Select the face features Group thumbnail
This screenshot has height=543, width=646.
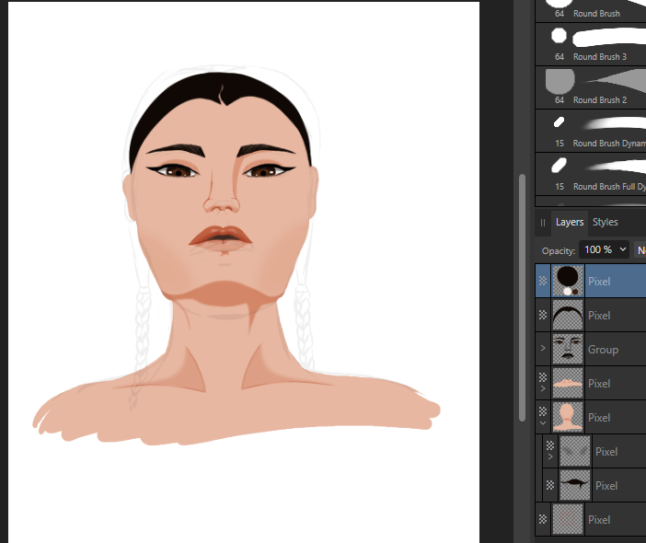(x=568, y=350)
